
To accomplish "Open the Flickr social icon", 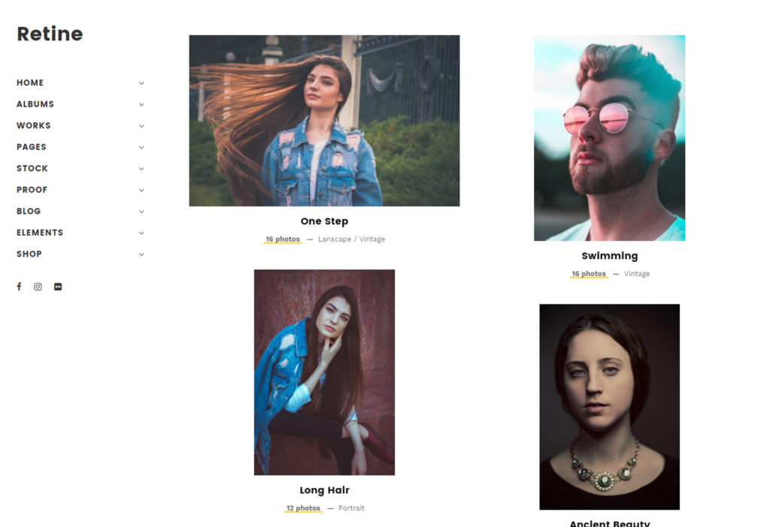I will point(58,287).
